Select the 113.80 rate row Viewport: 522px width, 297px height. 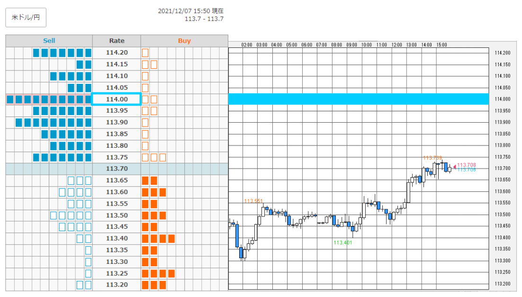(117, 145)
